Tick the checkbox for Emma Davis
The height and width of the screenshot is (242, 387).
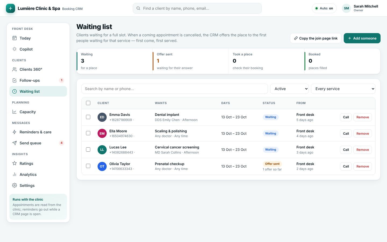[x=88, y=117]
